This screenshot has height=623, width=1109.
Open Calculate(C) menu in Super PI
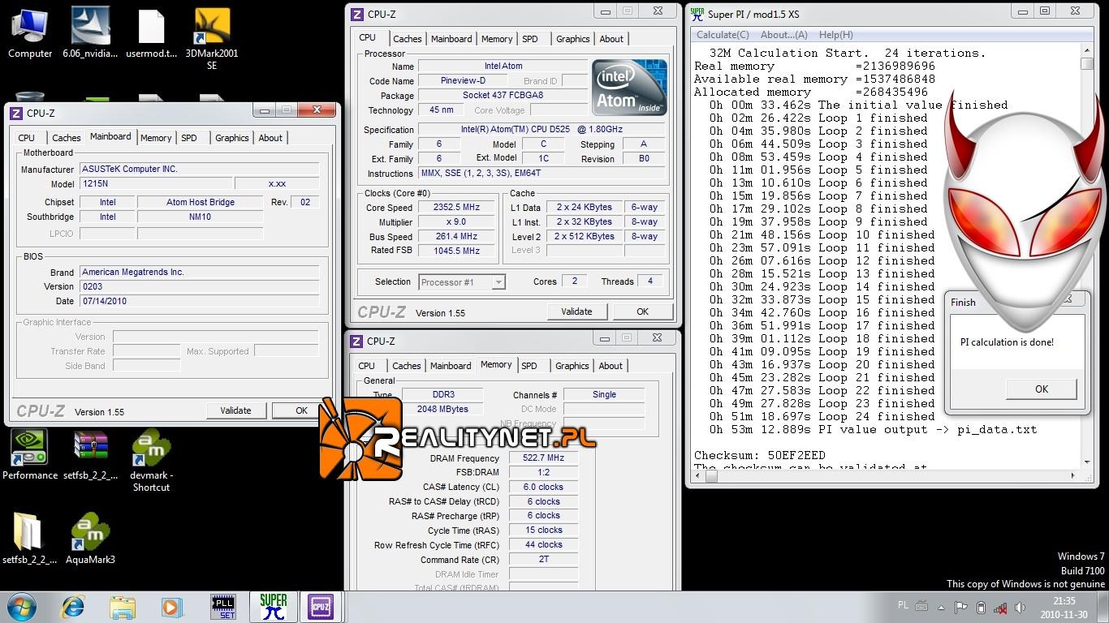(x=723, y=35)
